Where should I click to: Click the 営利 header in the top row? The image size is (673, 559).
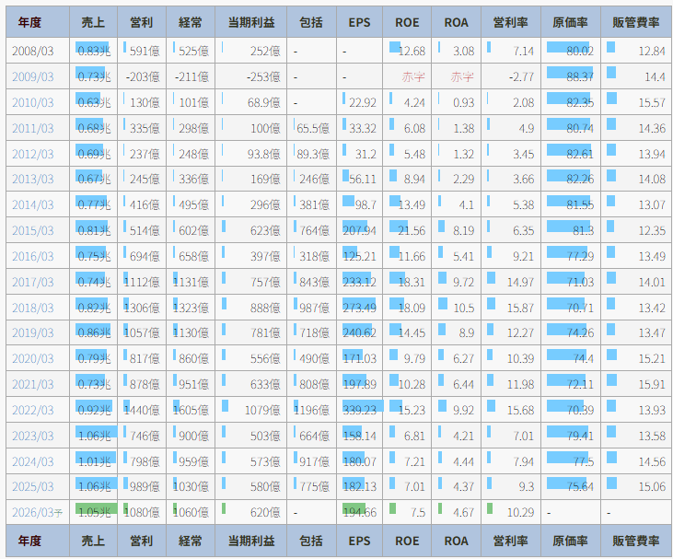click(142, 22)
